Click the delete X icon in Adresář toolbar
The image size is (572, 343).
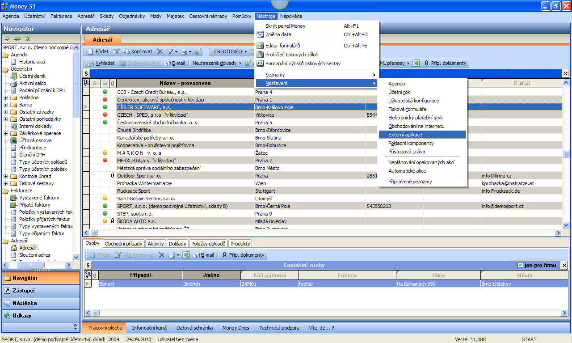point(160,51)
